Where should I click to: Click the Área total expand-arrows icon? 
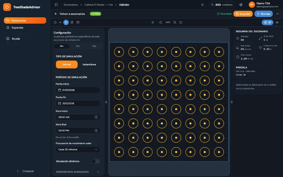pos(260,38)
